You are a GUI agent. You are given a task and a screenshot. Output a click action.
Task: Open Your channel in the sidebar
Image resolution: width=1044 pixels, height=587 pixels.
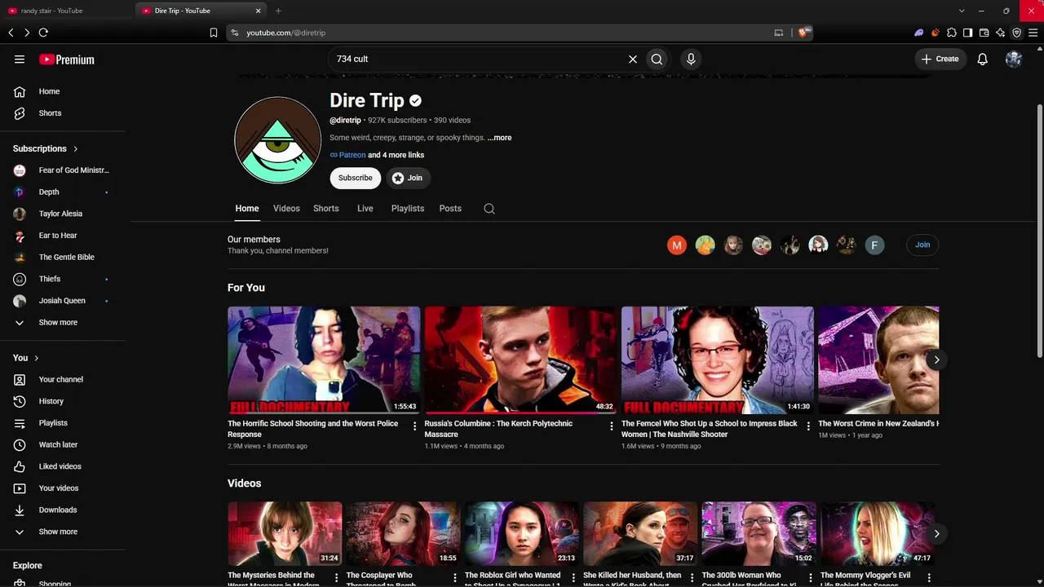coord(63,380)
